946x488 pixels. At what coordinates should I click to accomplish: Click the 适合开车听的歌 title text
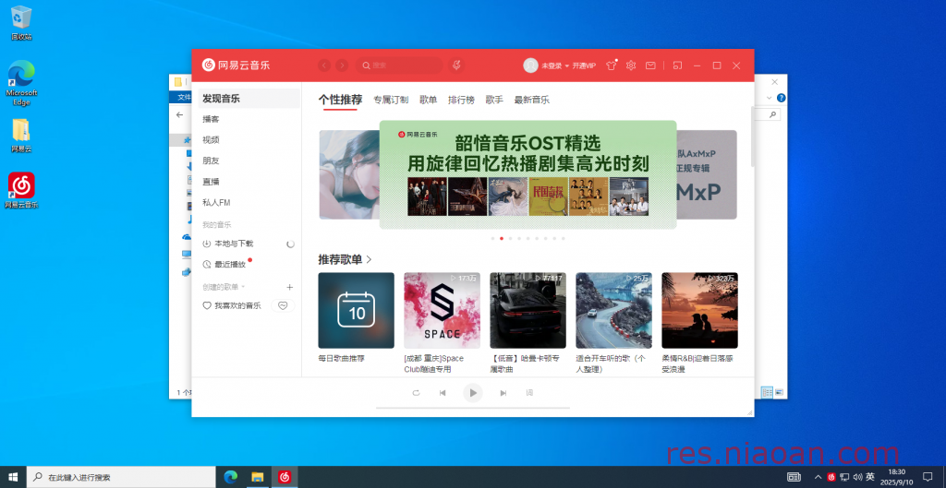[612, 363]
